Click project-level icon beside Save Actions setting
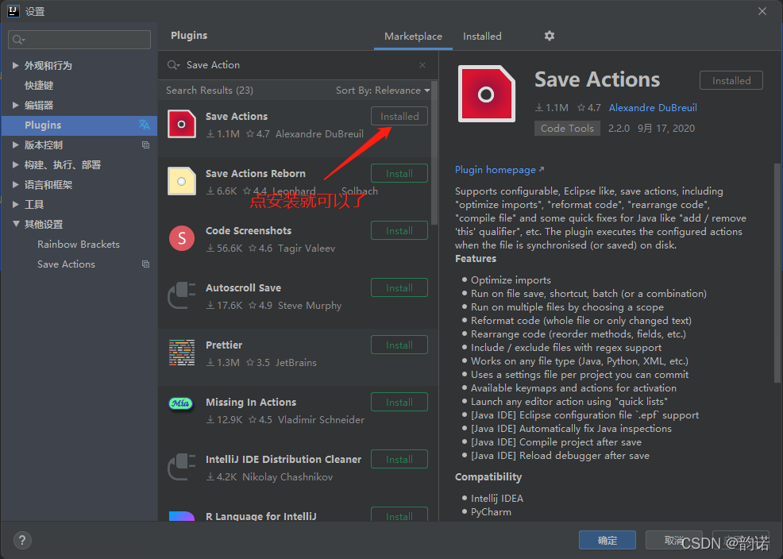The width and height of the screenshot is (783, 559). tap(146, 264)
